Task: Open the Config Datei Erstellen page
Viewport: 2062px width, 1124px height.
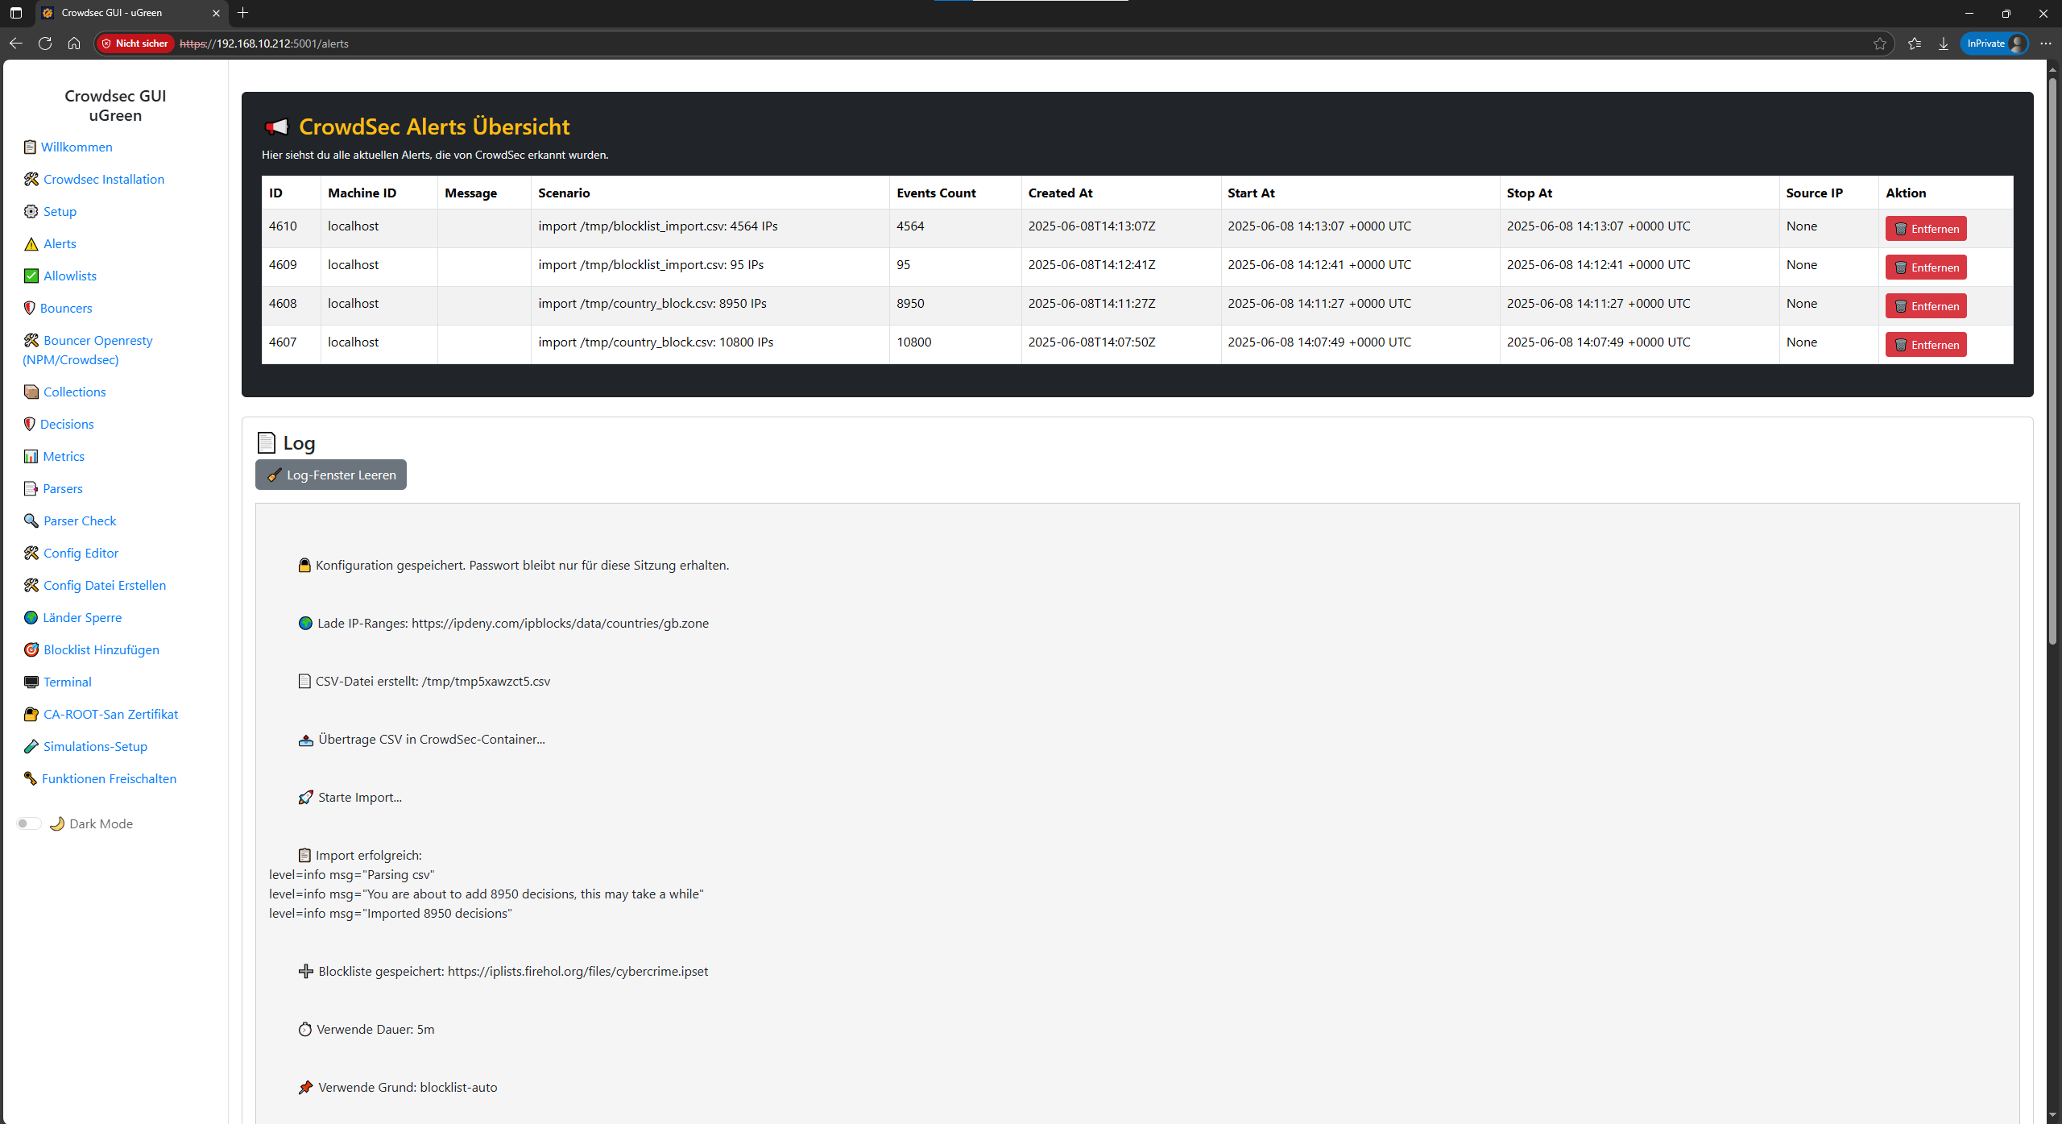Action: coord(105,585)
